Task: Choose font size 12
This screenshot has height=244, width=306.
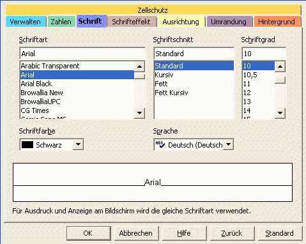Action: click(259, 93)
